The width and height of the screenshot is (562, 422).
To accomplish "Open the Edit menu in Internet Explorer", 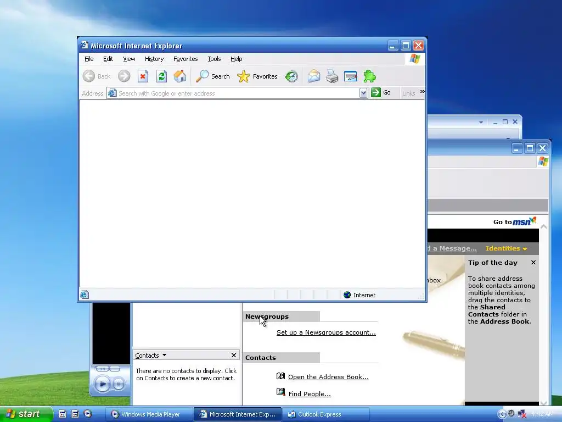I will (108, 59).
